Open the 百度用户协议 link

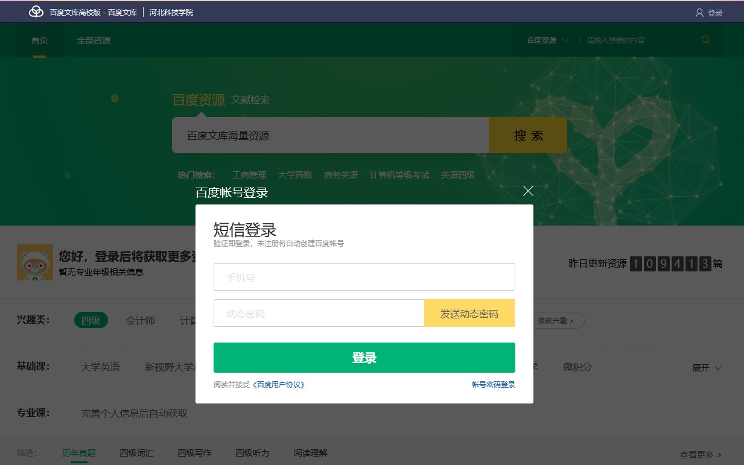(278, 384)
